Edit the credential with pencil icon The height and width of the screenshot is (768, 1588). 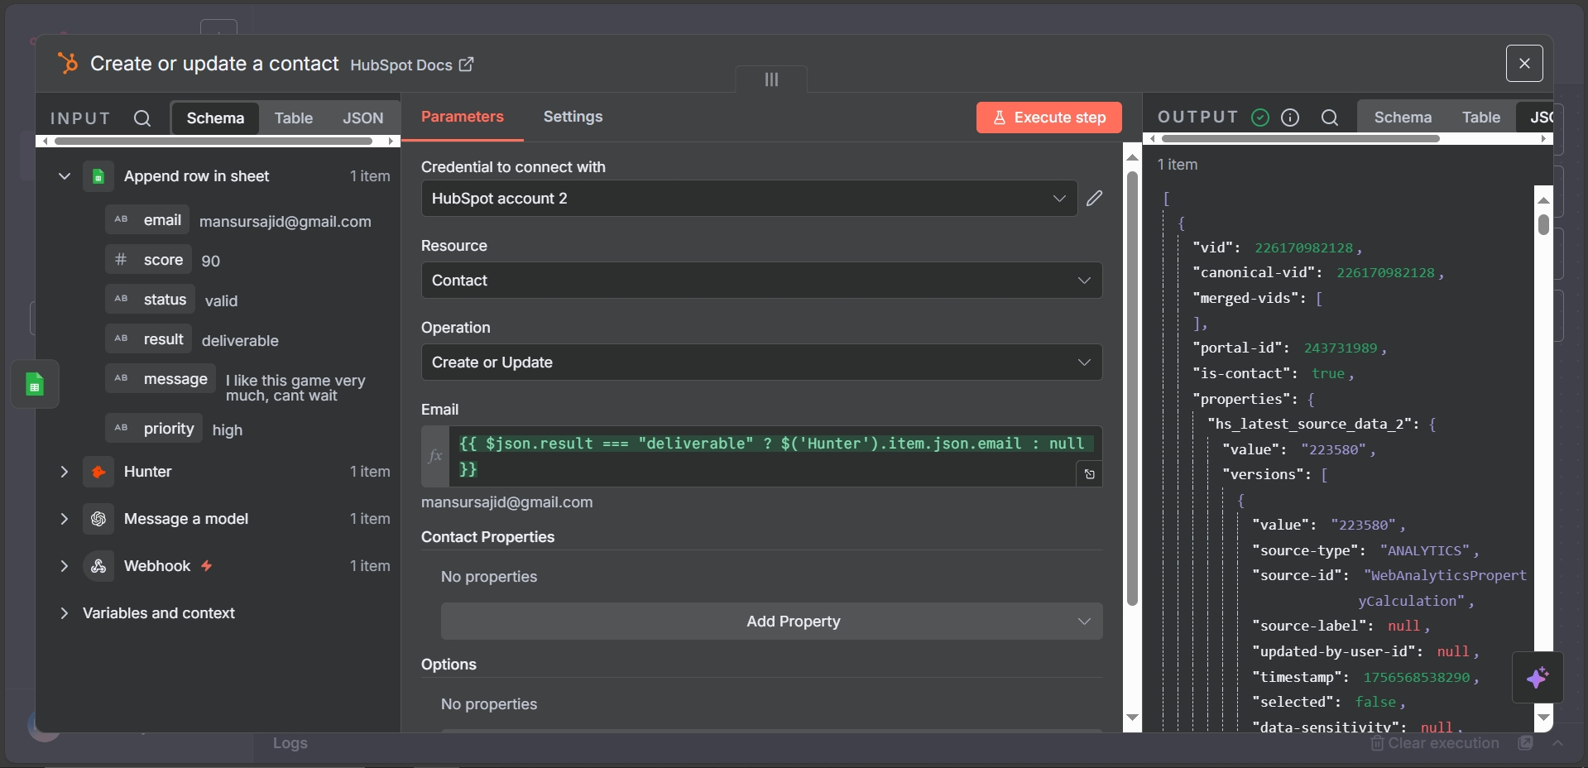(x=1094, y=198)
